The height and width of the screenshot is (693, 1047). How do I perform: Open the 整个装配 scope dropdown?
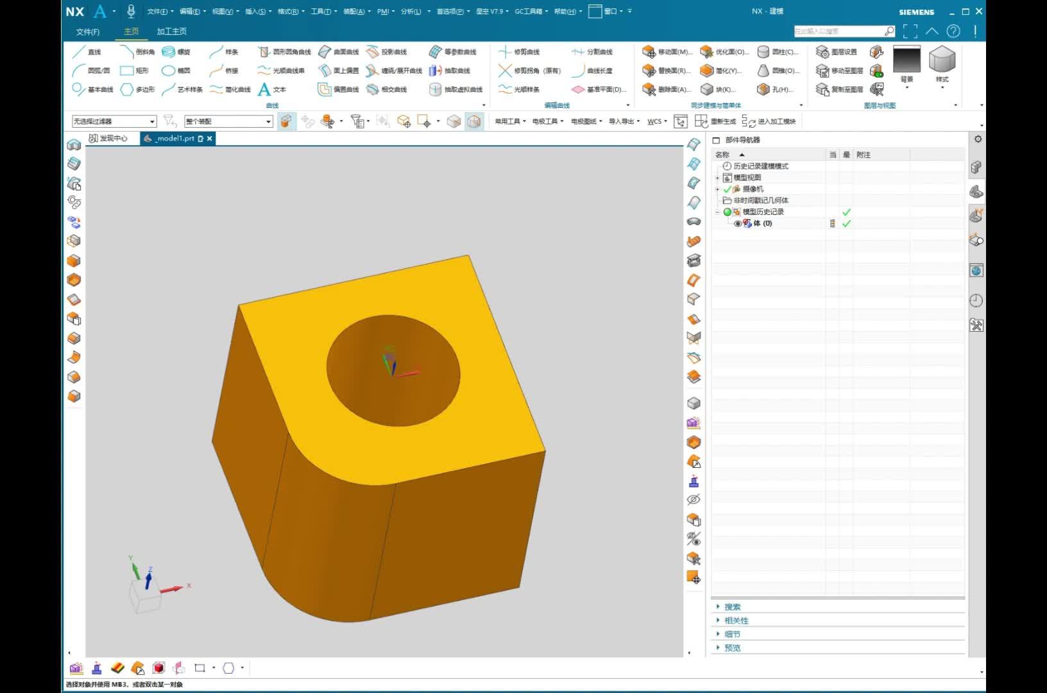pyautogui.click(x=228, y=121)
